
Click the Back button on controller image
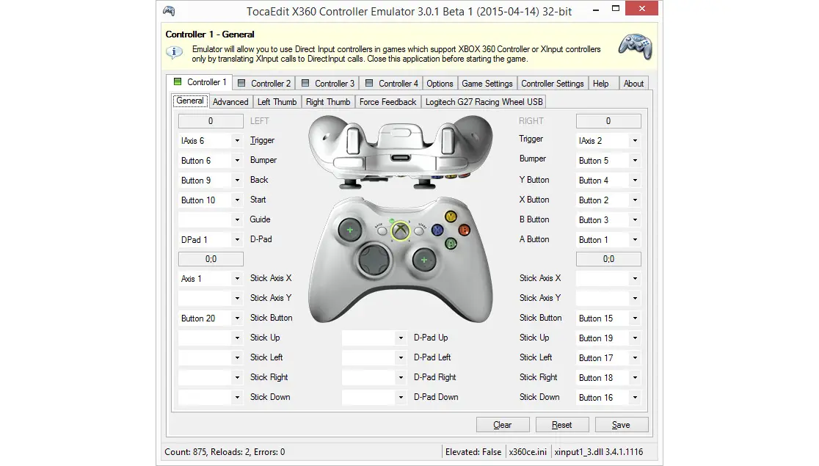382,230
